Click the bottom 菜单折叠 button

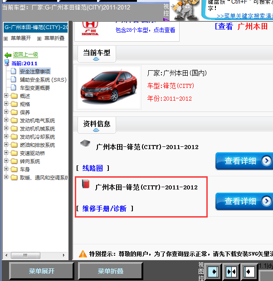tap(111, 271)
